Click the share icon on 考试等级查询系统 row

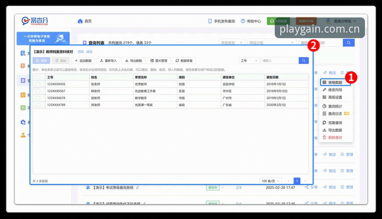307,187
